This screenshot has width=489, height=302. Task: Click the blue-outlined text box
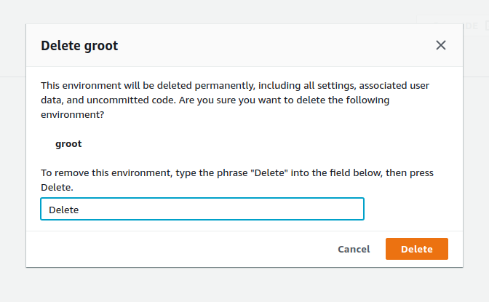202,210
